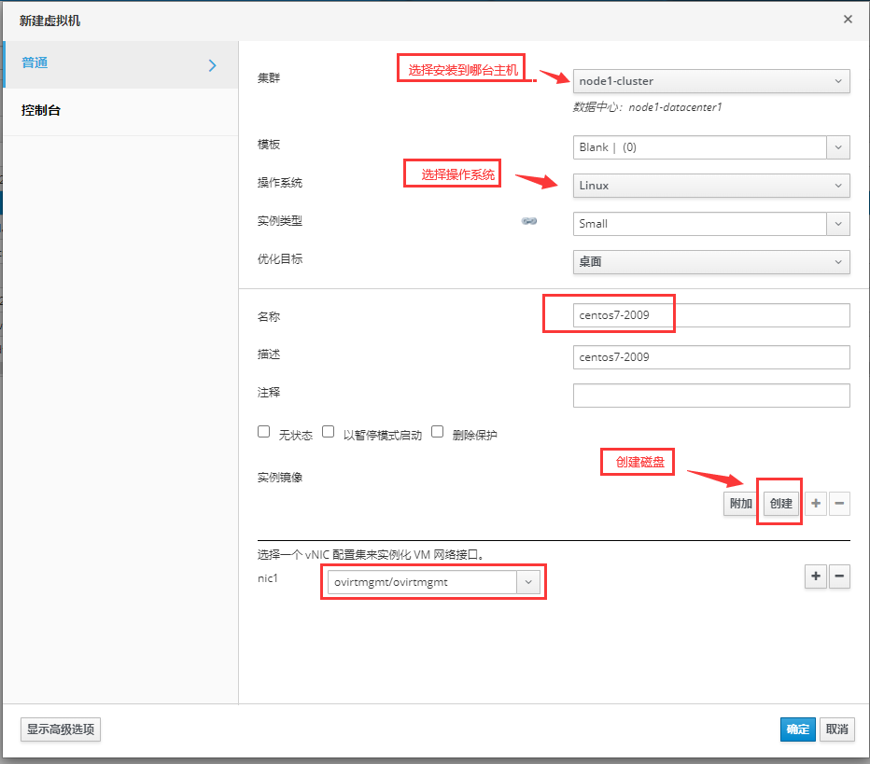Remove the nic1 network interface

(839, 576)
